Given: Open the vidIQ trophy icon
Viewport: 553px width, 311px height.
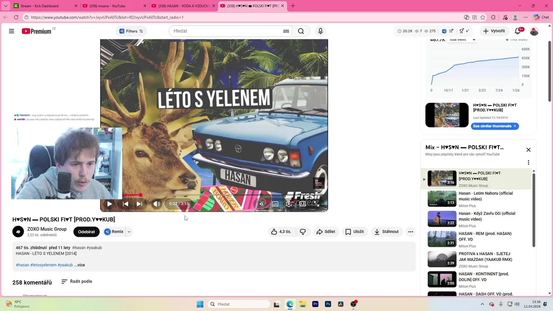Looking at the screenshot, I should click(461, 31).
